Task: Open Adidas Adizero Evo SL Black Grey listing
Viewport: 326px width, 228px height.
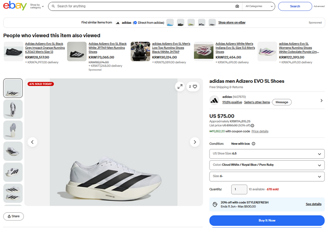Action: [x=45, y=48]
